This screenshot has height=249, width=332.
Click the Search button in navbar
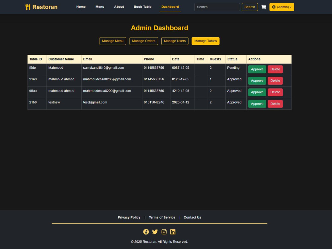250,7
